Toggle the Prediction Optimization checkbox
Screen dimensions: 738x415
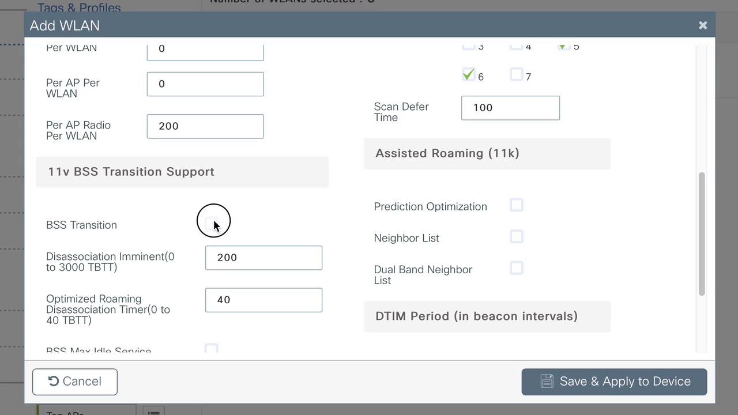517,205
